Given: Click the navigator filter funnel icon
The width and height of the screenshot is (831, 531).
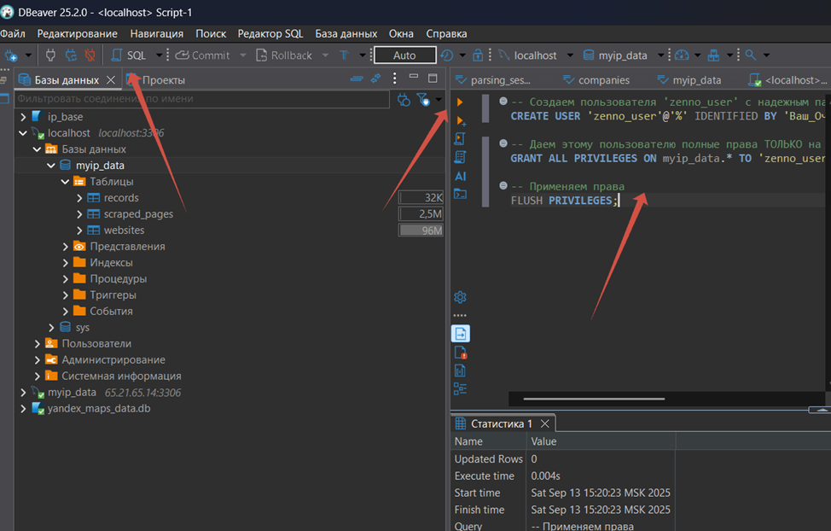Looking at the screenshot, I should (x=423, y=99).
